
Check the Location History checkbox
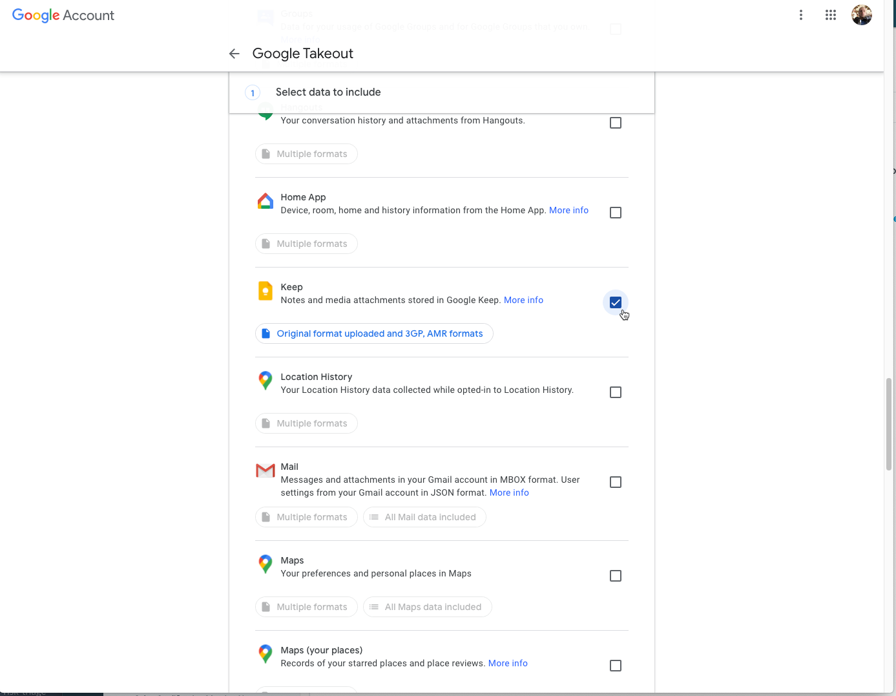coord(616,392)
